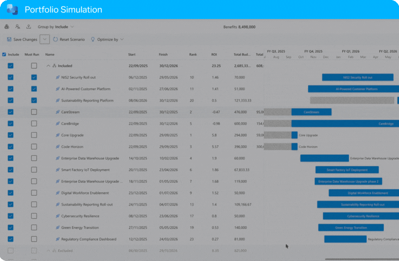
Task: Uncheck Include for NIS2 Security Roll out
Action: (10, 77)
